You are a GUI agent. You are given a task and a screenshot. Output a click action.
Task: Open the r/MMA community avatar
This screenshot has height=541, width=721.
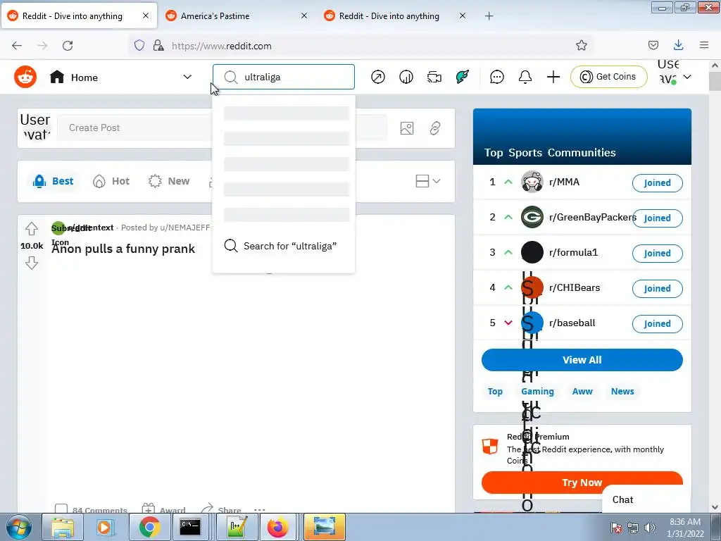pos(532,182)
